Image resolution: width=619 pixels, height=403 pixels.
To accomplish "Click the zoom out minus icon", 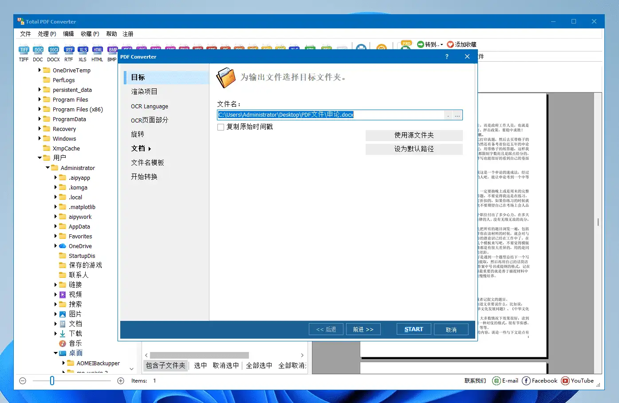I will click(x=23, y=381).
